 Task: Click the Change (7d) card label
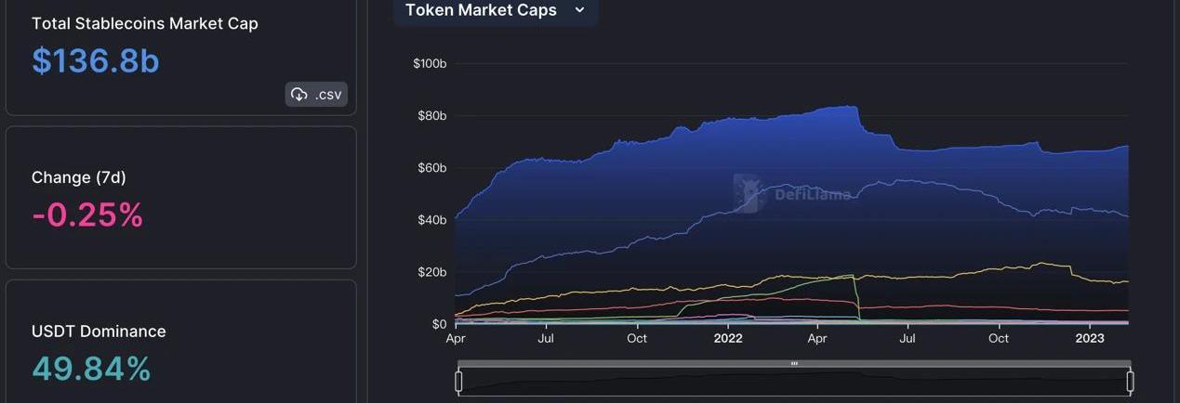click(x=79, y=177)
